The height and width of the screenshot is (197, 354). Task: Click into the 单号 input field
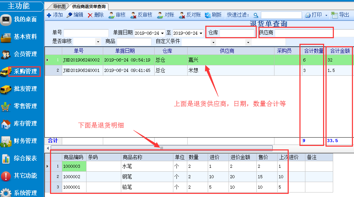86,33
